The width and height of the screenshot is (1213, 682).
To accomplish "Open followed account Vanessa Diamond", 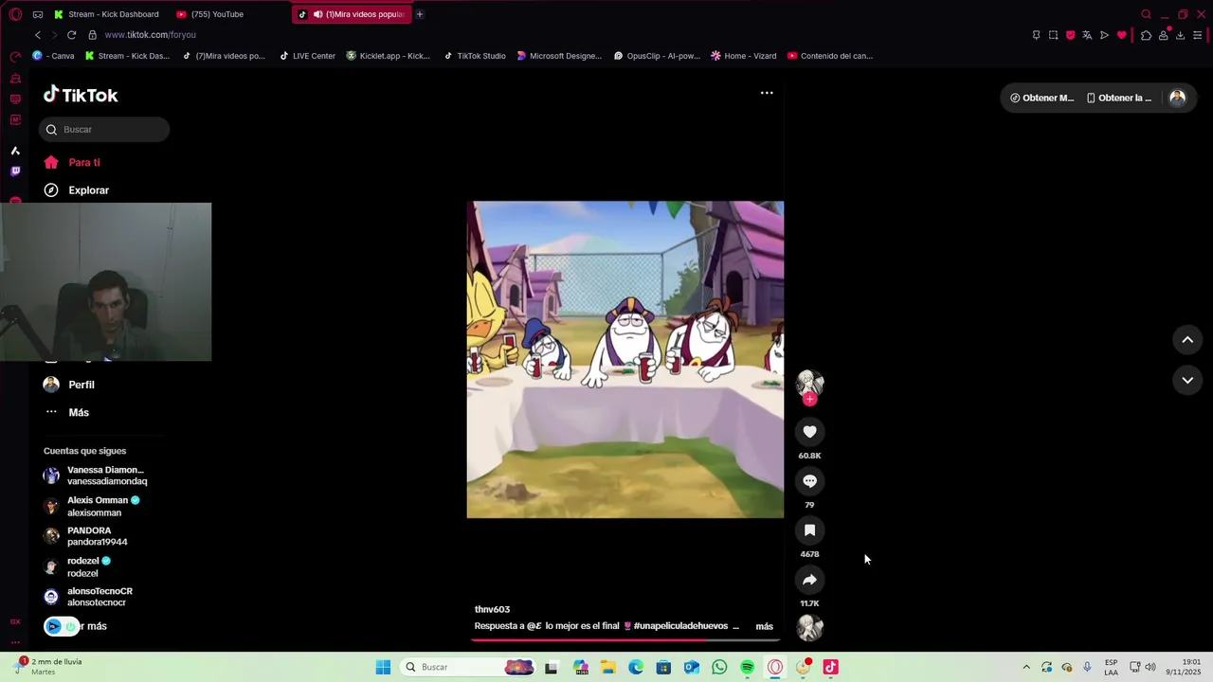I will (x=95, y=476).
